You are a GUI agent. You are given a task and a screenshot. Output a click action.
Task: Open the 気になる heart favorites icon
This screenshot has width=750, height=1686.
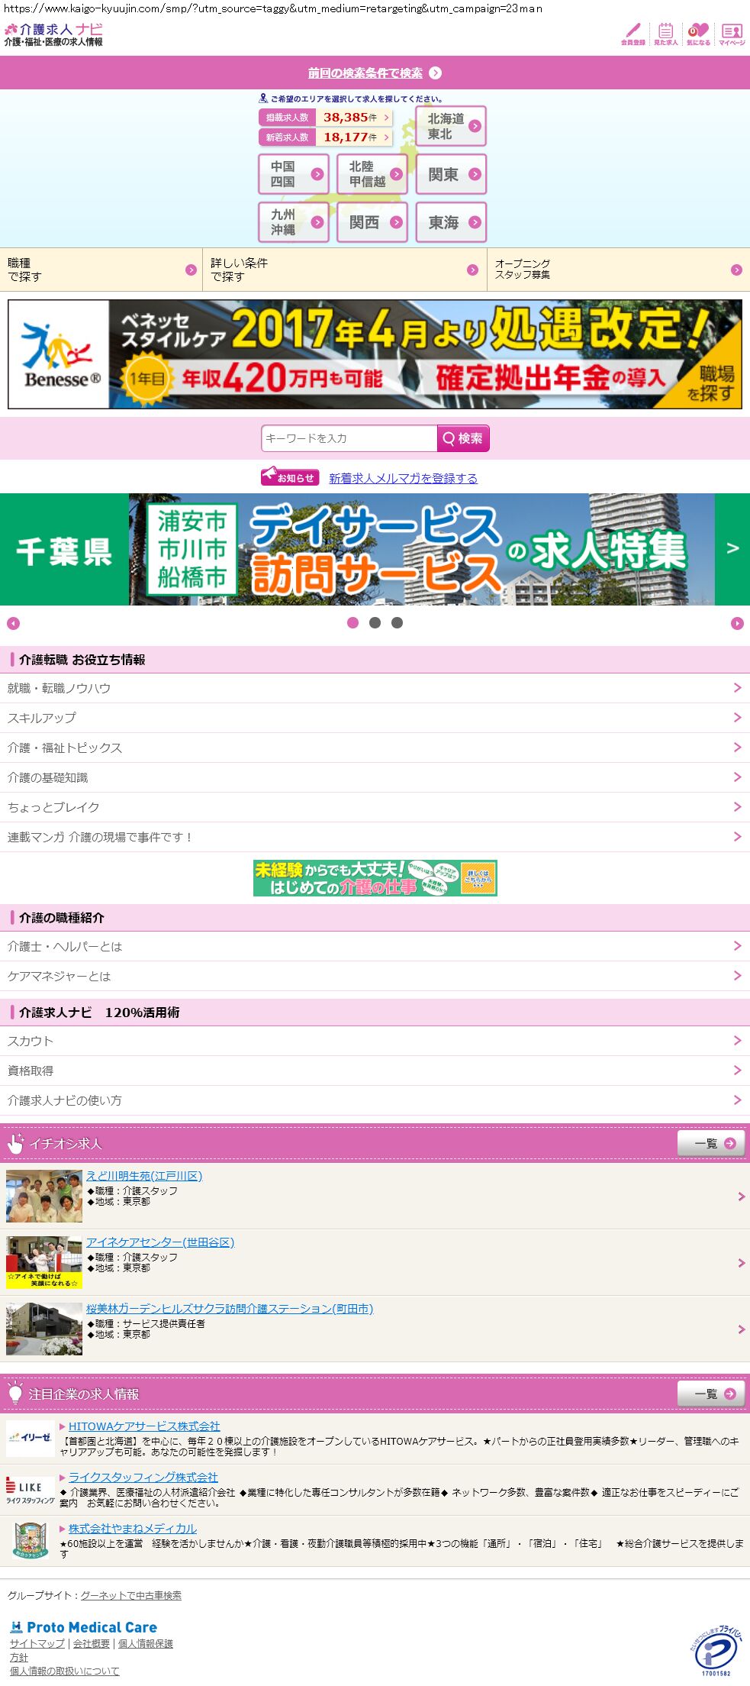pos(698,34)
